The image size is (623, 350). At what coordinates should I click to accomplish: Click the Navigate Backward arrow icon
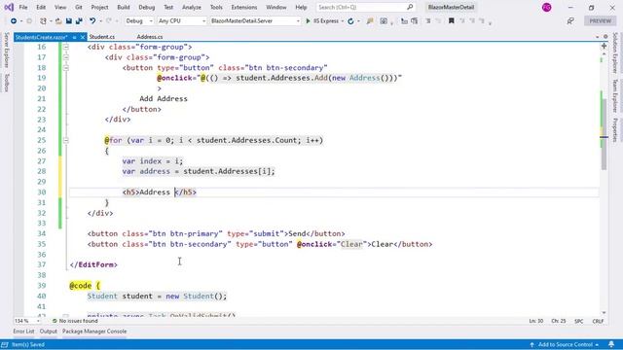(x=14, y=21)
